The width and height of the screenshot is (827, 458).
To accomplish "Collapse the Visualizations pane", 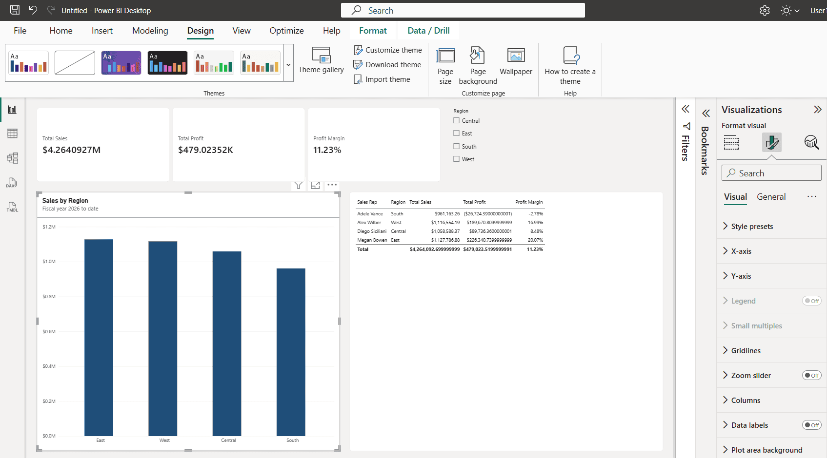I will pyautogui.click(x=818, y=110).
